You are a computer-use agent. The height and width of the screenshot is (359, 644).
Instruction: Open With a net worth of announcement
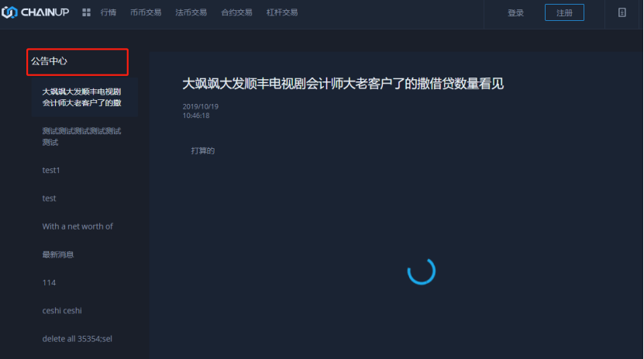click(x=77, y=226)
